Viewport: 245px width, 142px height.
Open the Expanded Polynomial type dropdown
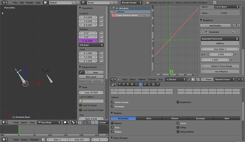[220, 39]
